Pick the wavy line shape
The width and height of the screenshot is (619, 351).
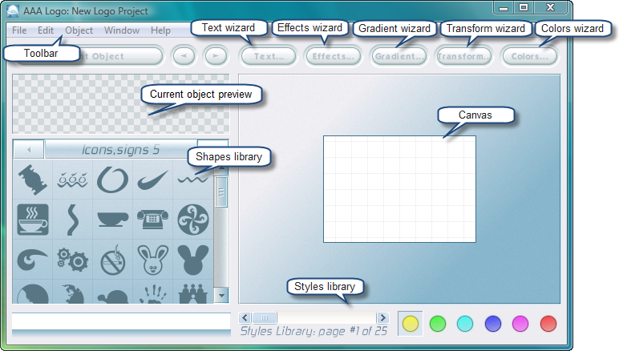[192, 180]
